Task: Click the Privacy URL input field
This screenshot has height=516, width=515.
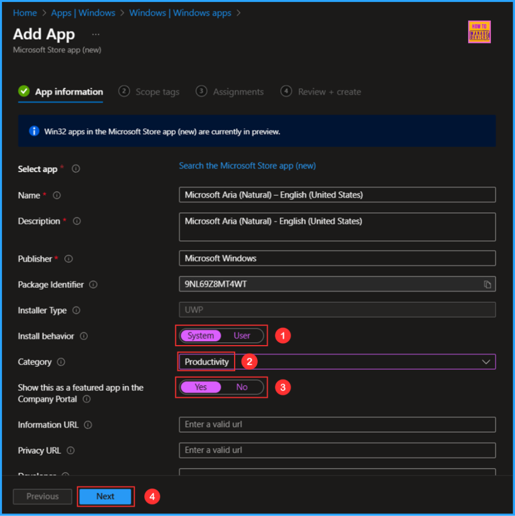Action: (x=337, y=450)
